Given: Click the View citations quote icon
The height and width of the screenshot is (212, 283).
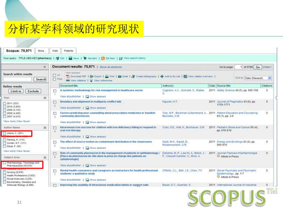Looking at the screenshot, I should 68,81.
